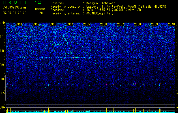The width and height of the screenshot is (178, 113).
Task: Select receiver ICOM IC-575 53.7492 MHz text
Action: pyautogui.click(x=113, y=10)
